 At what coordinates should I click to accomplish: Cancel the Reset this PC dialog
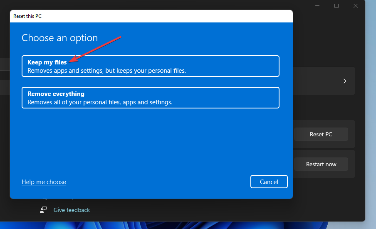(269, 182)
